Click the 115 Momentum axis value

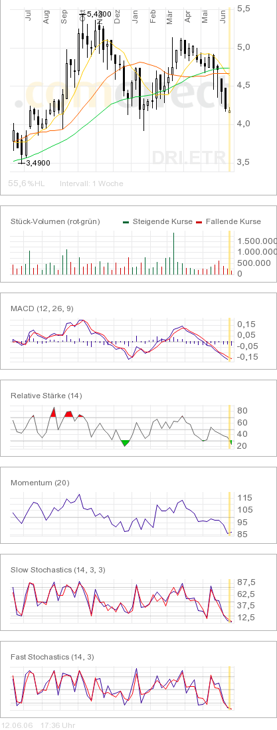[244, 498]
